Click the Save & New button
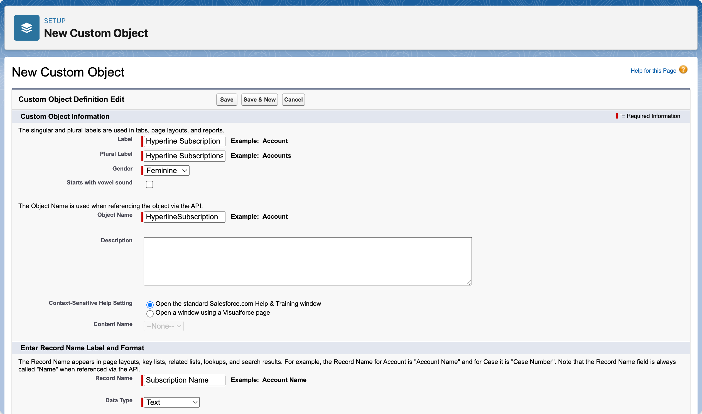 [x=259, y=100]
